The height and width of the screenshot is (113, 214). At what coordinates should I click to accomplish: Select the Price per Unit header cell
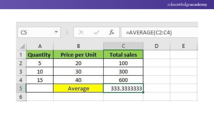[78, 55]
